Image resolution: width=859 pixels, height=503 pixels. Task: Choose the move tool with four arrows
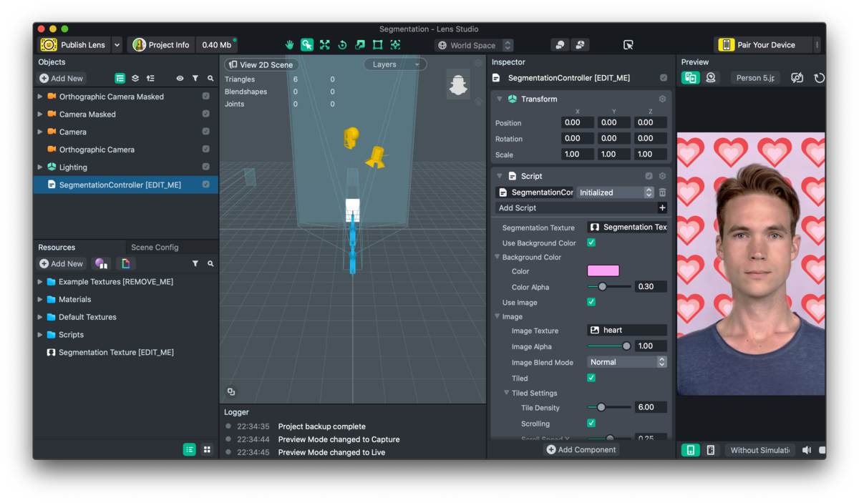point(324,45)
